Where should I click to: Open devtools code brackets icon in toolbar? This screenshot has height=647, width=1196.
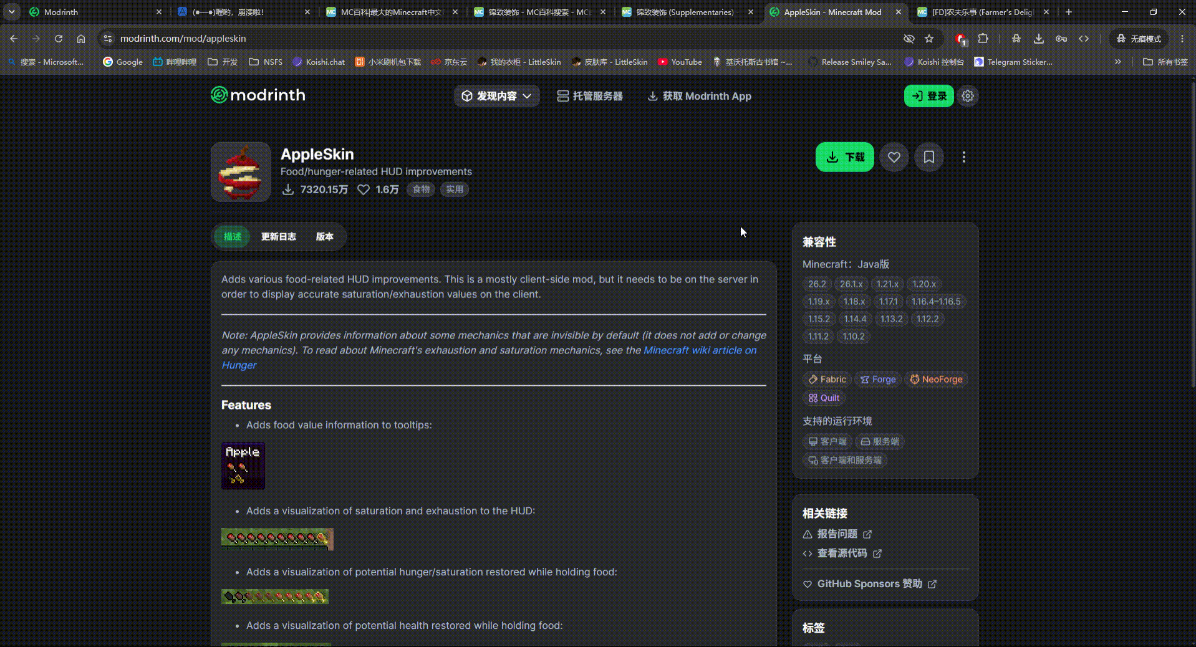point(1084,39)
